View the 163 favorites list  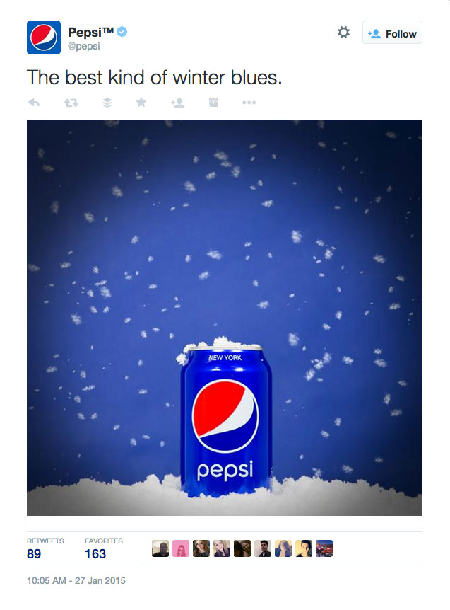point(104,548)
